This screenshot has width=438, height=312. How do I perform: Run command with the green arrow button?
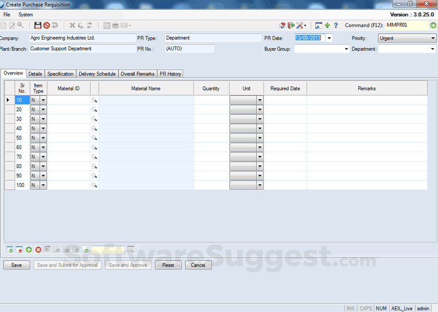[433, 25]
